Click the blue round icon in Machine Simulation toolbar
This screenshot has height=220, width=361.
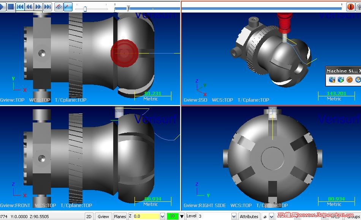[358, 80]
